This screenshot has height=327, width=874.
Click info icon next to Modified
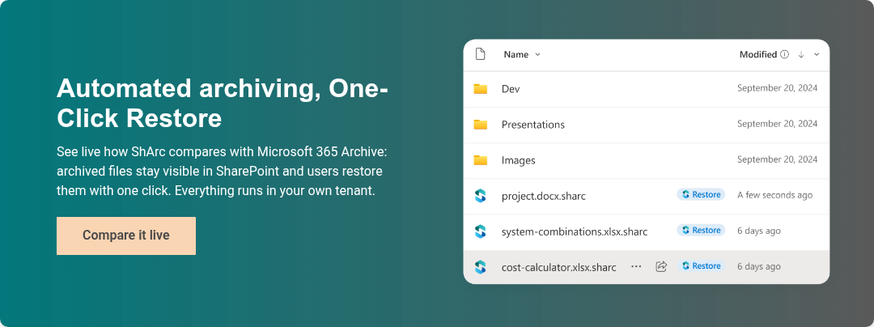tap(784, 54)
